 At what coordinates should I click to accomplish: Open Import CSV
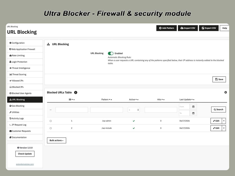pos(188,28)
